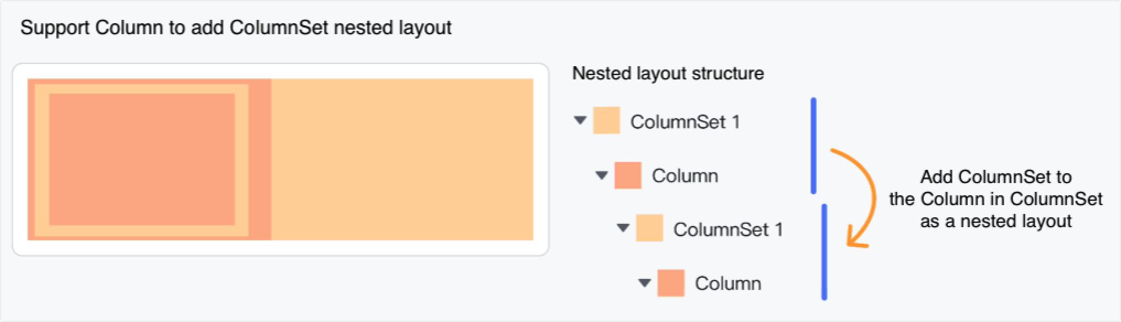Click the "Nested layout structure" heading
The image size is (1121, 322).
(668, 73)
